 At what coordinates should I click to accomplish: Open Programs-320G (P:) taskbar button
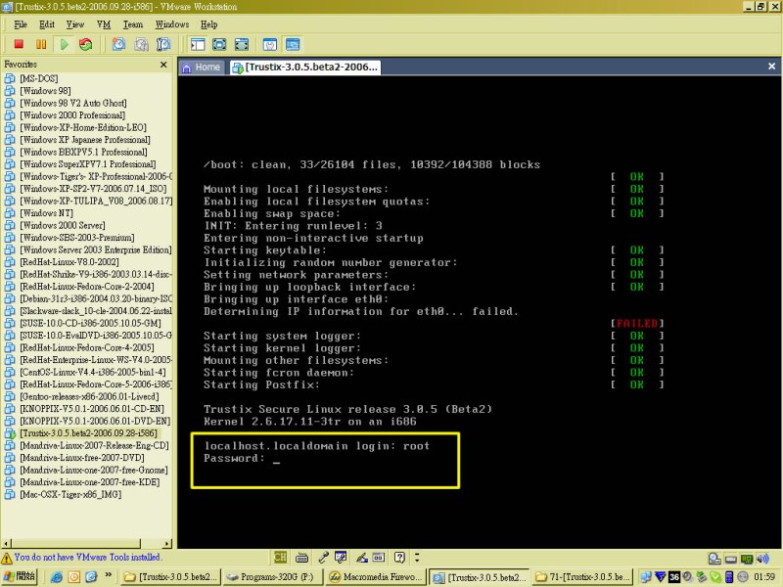[x=273, y=577]
